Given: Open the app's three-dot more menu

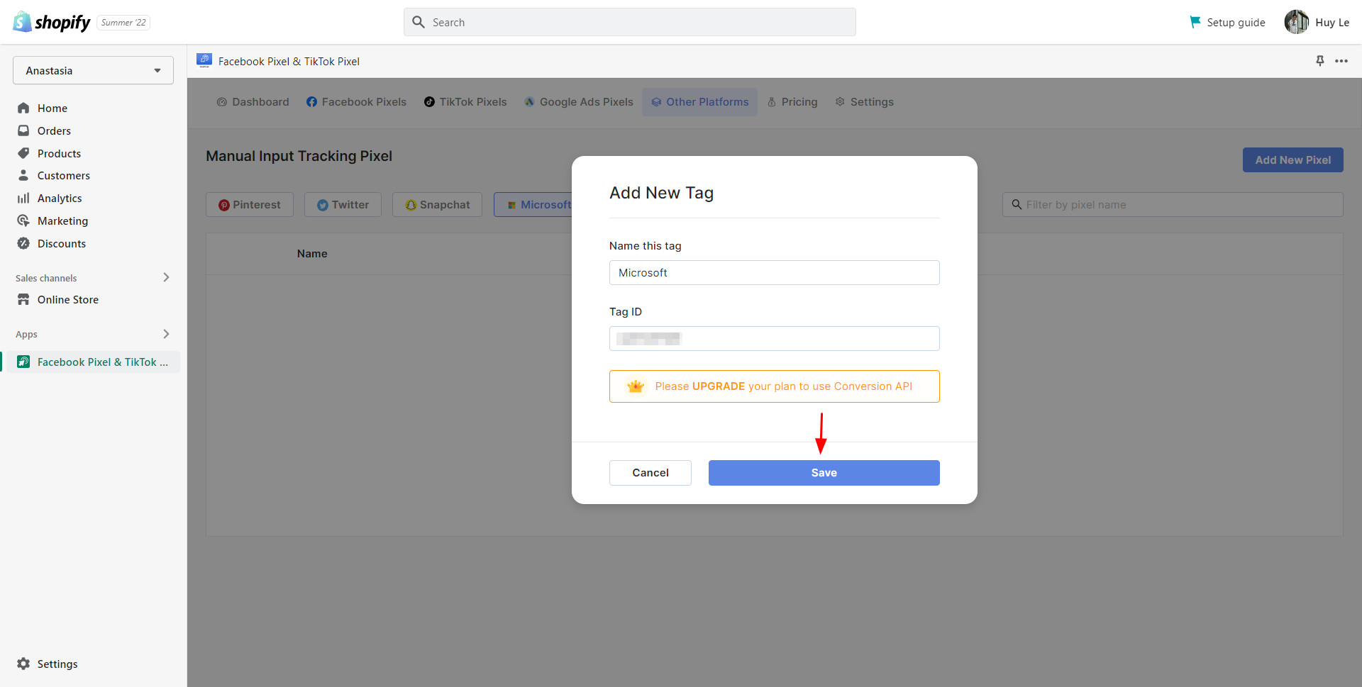Looking at the screenshot, I should point(1341,61).
